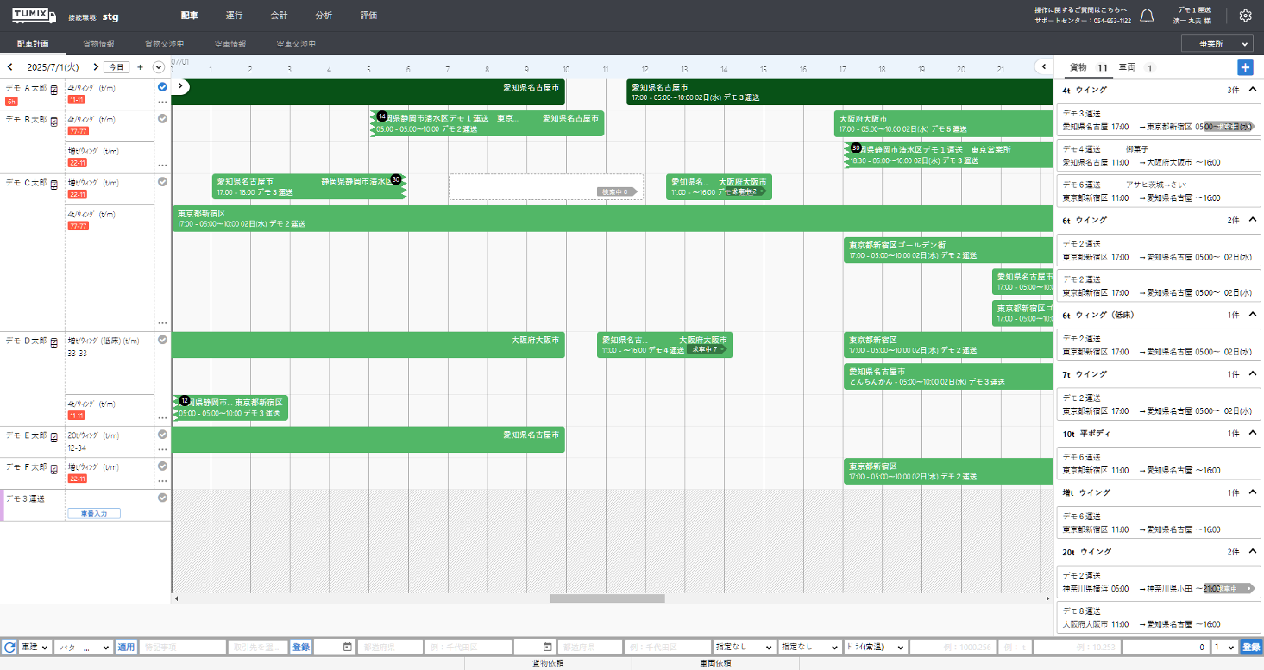Image resolution: width=1264 pixels, height=670 pixels.
Task: Uncheck the blue checkmark for デモ A太郎
Action: [162, 87]
